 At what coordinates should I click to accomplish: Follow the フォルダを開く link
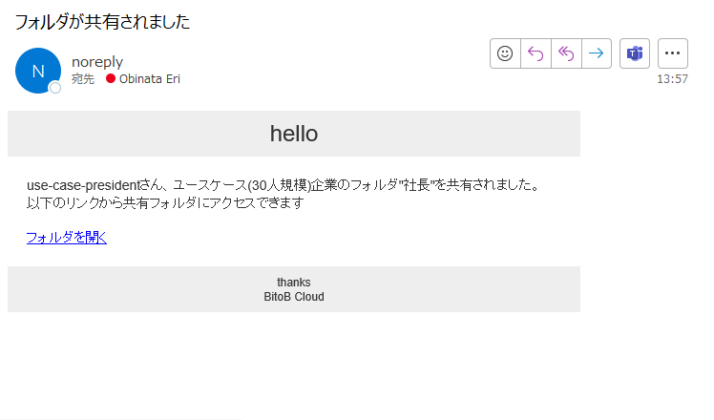pos(67,238)
